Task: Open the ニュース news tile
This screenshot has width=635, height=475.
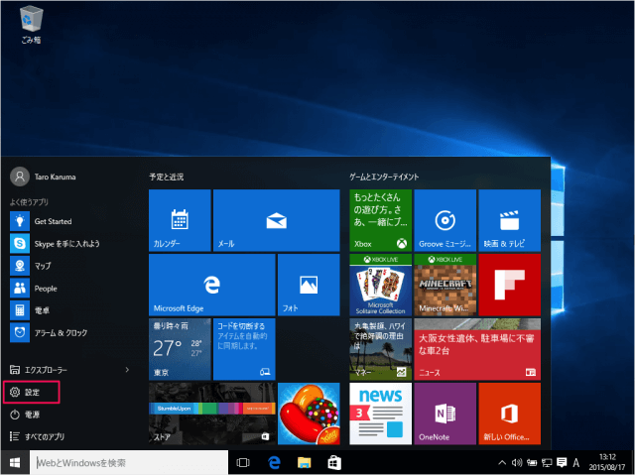Action: click(477, 349)
